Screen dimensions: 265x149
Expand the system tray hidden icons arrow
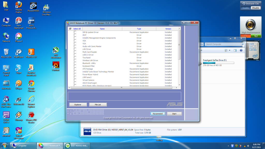(228, 146)
